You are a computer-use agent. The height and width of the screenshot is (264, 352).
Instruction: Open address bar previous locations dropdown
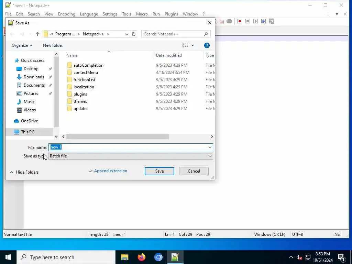(x=126, y=34)
